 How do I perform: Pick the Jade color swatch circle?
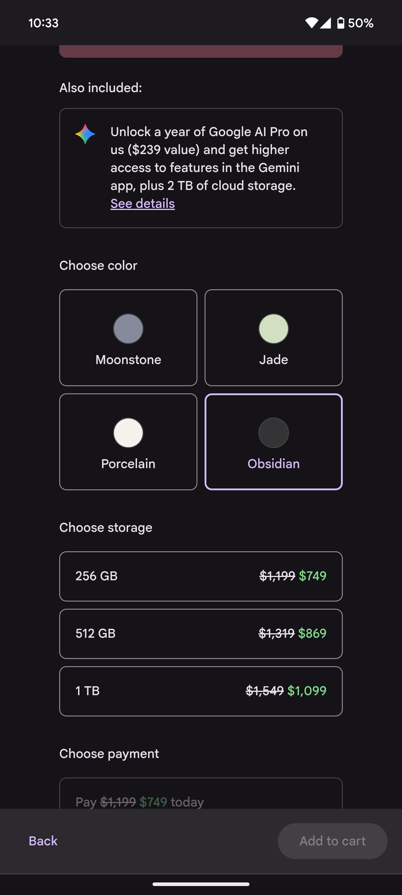click(x=273, y=329)
